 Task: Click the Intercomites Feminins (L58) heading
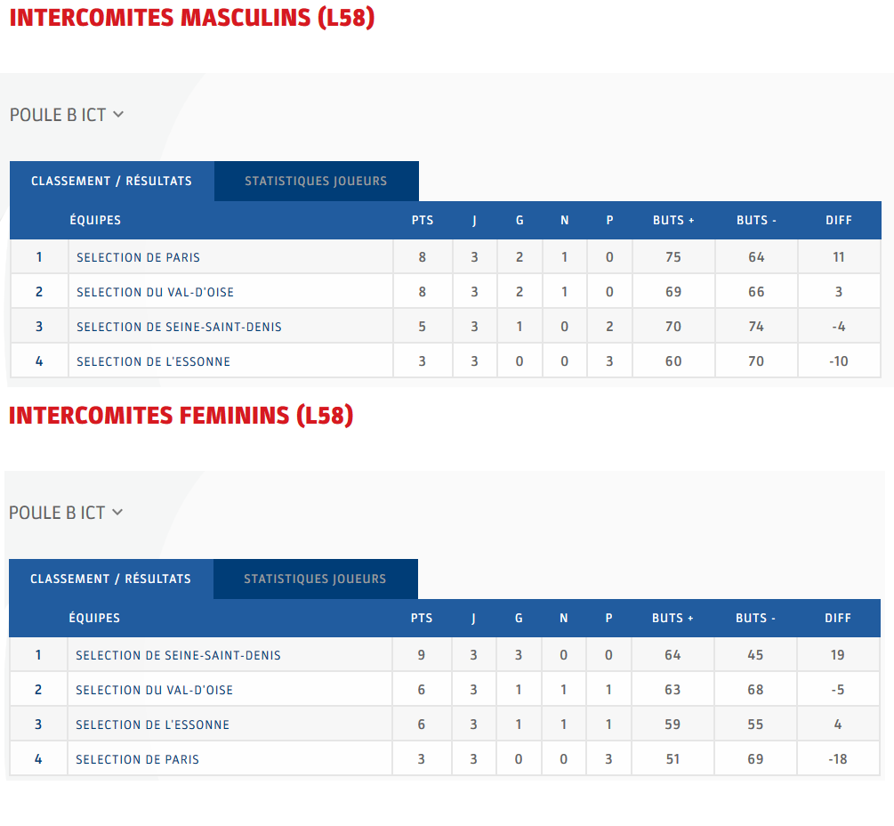(181, 416)
